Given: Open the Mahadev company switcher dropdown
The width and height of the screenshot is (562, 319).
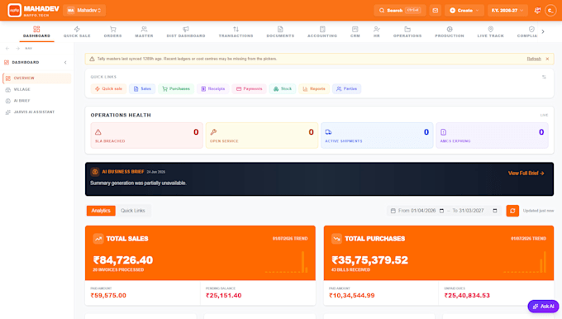Looking at the screenshot, I should (x=84, y=11).
